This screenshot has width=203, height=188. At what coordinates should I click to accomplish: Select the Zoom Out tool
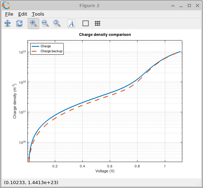click(45, 23)
